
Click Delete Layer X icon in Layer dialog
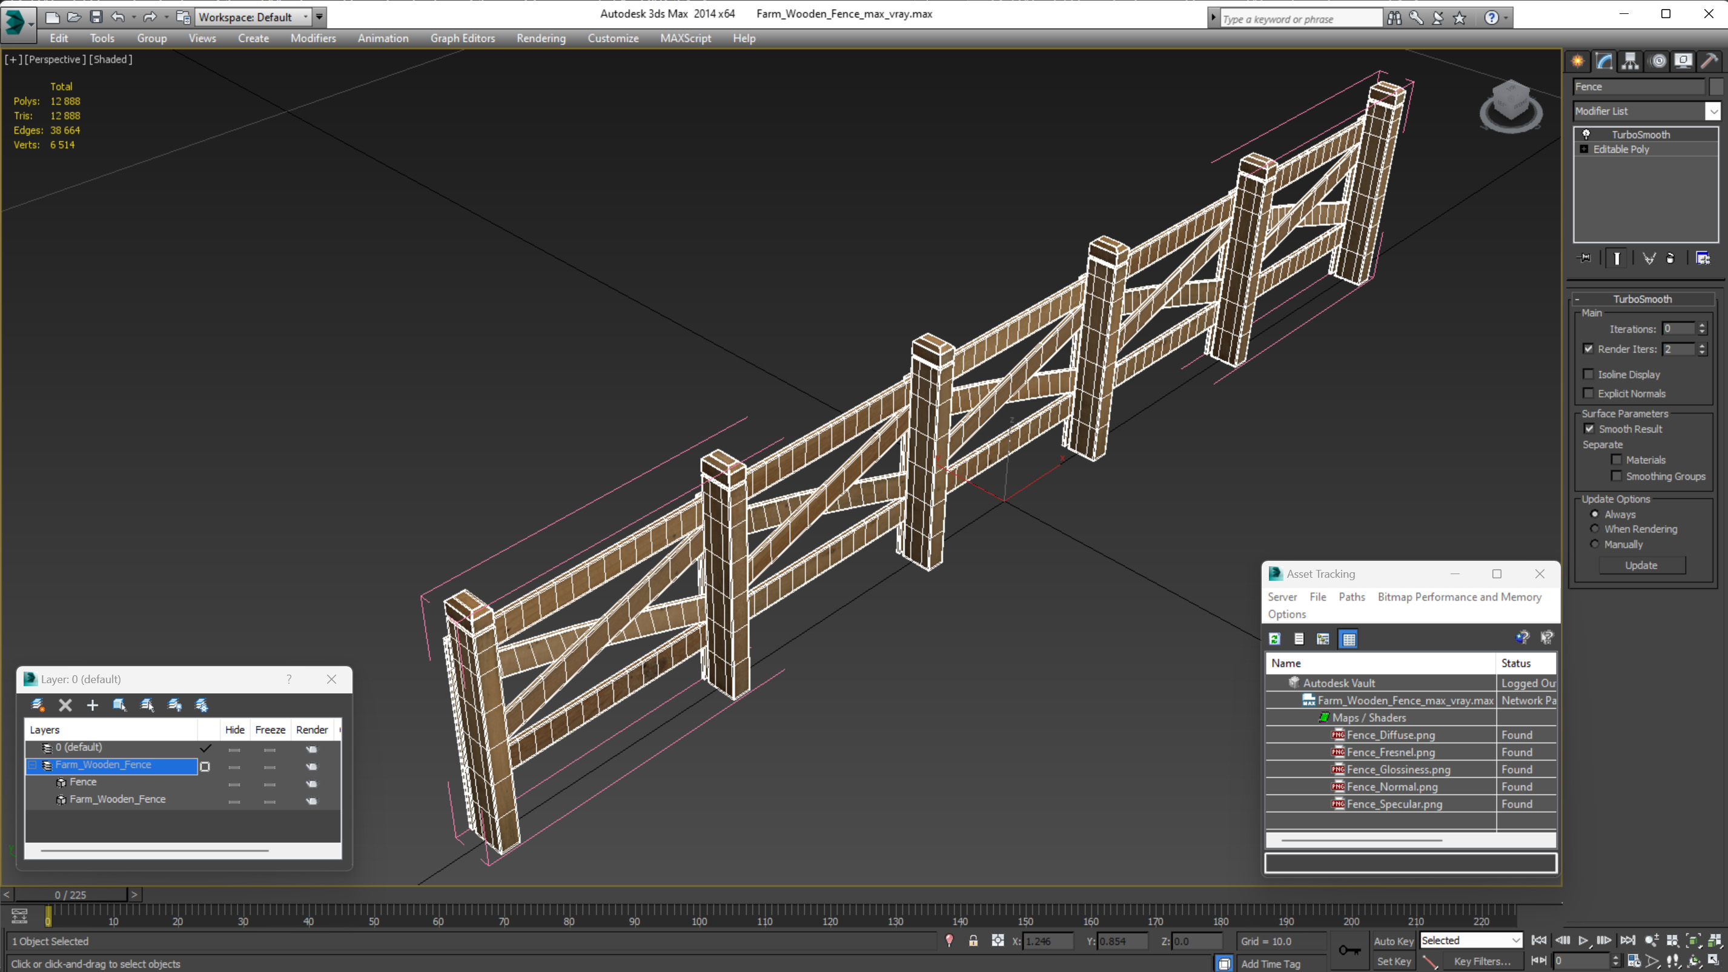point(65,705)
